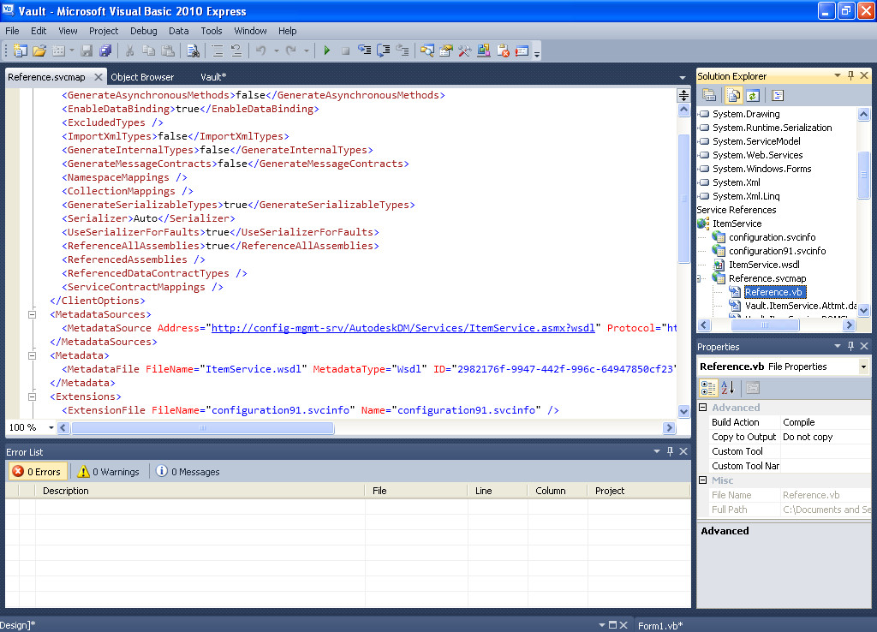
Task: Collapse the MetadataSources XML node
Action: pyautogui.click(x=33, y=314)
